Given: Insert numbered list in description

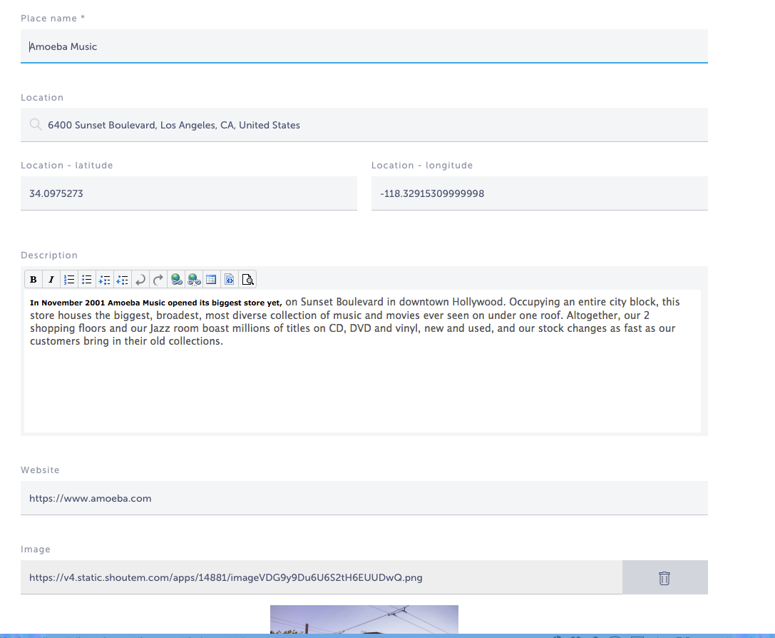Looking at the screenshot, I should point(69,280).
